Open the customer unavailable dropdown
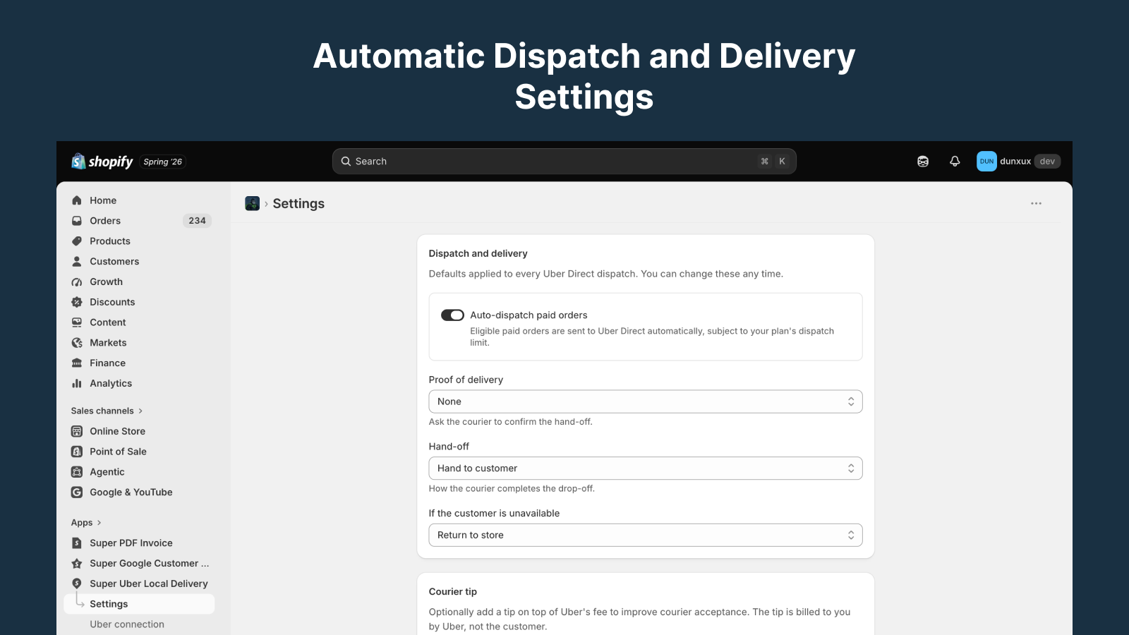This screenshot has height=635, width=1129. [646, 535]
